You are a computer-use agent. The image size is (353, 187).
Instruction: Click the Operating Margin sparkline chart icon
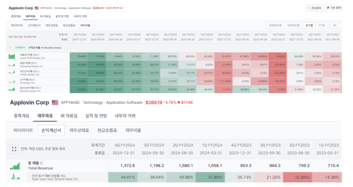(12, 65)
